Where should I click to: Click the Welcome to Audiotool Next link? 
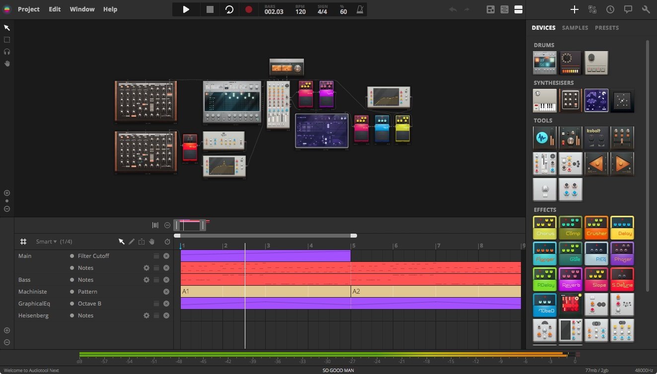31,370
